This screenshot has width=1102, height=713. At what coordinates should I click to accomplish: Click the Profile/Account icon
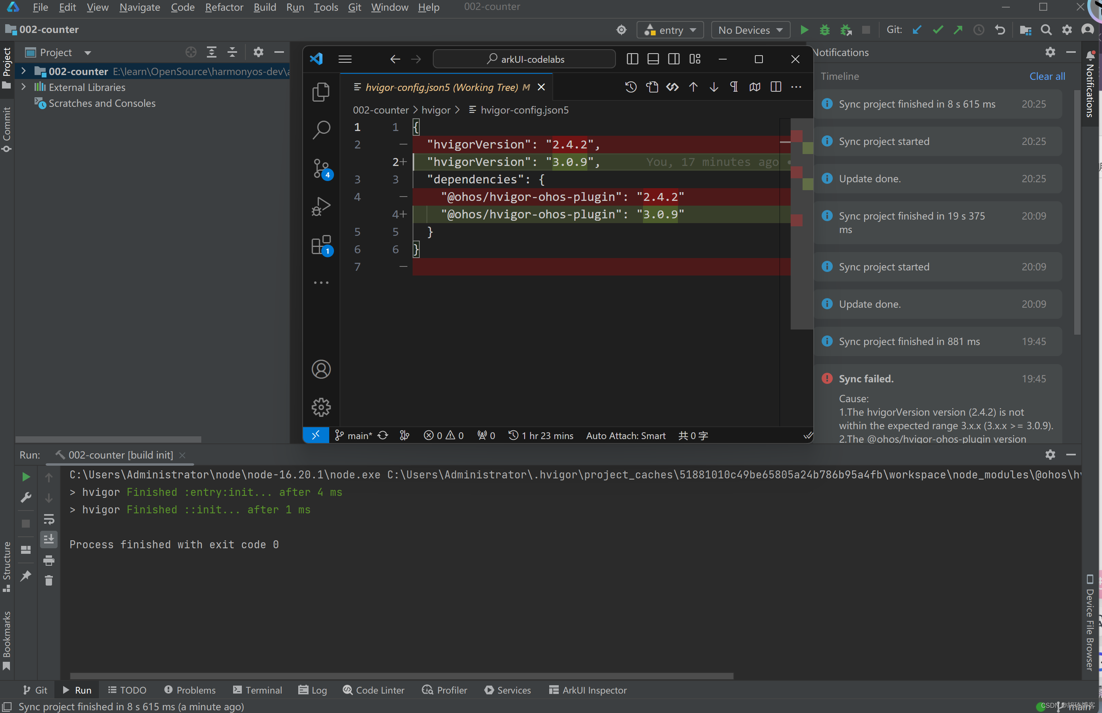pyautogui.click(x=321, y=368)
